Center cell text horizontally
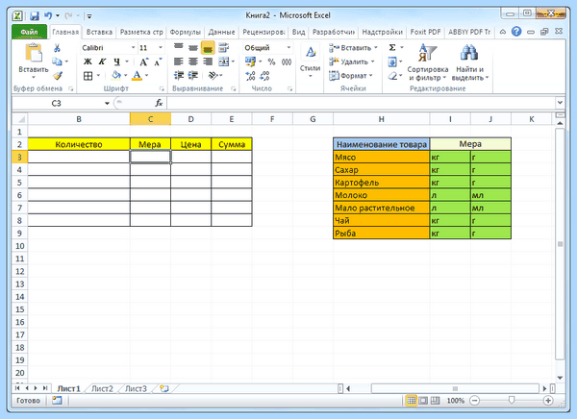This screenshot has width=577, height=419. (x=193, y=62)
